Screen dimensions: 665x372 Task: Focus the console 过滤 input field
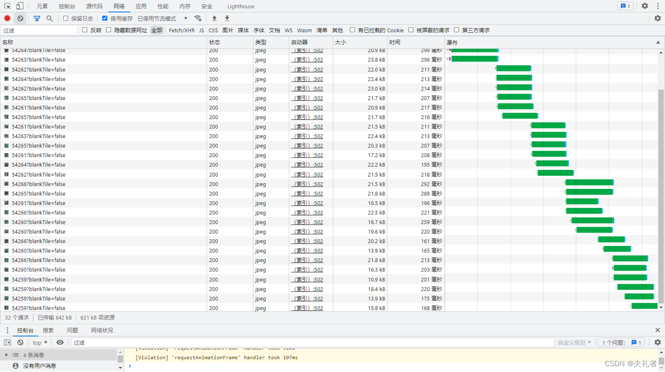312,343
